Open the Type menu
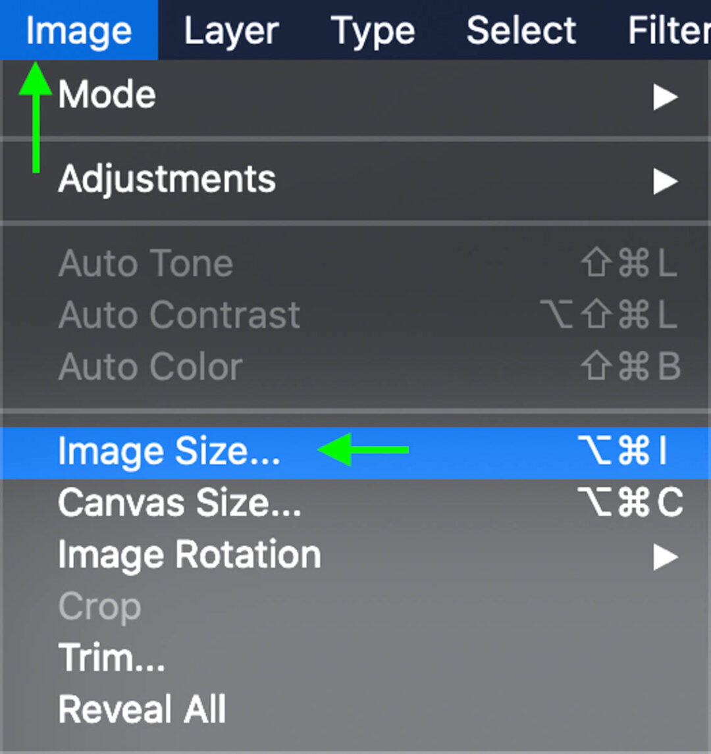The height and width of the screenshot is (754, 711). tap(373, 30)
